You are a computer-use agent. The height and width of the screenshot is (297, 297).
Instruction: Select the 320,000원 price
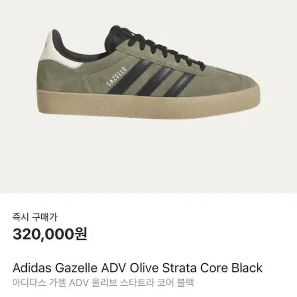pyautogui.click(x=50, y=234)
